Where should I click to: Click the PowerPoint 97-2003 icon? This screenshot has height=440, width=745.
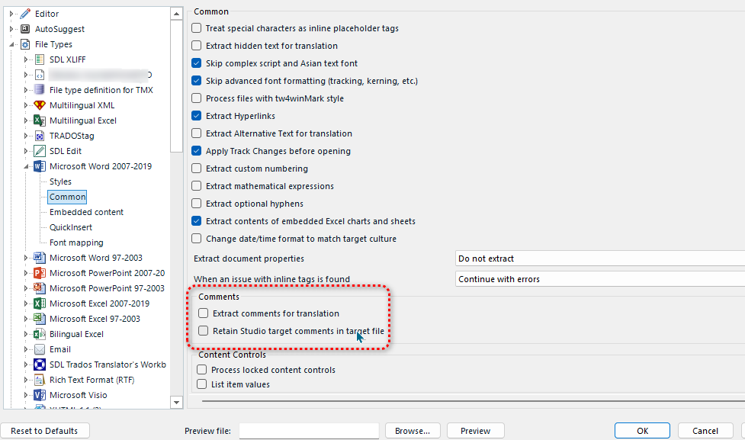40,288
